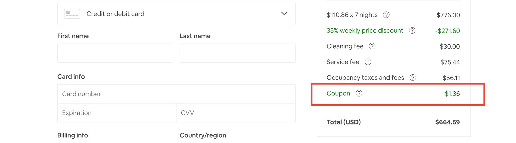This screenshot has height=143, width=516.
Task: Focus the First name field
Action: (x=115, y=53)
